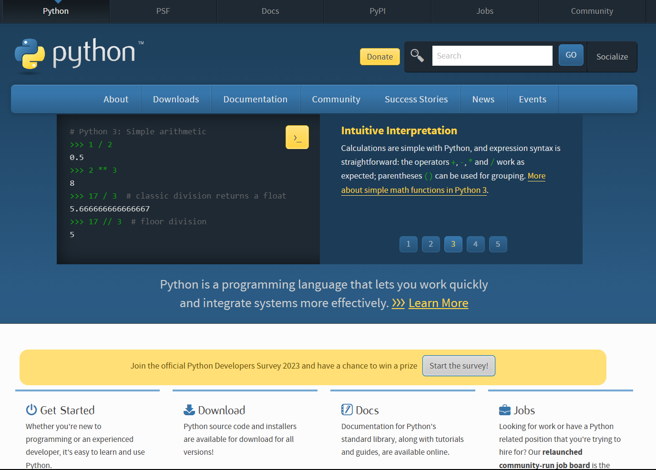Click the Python logo

coord(79,55)
